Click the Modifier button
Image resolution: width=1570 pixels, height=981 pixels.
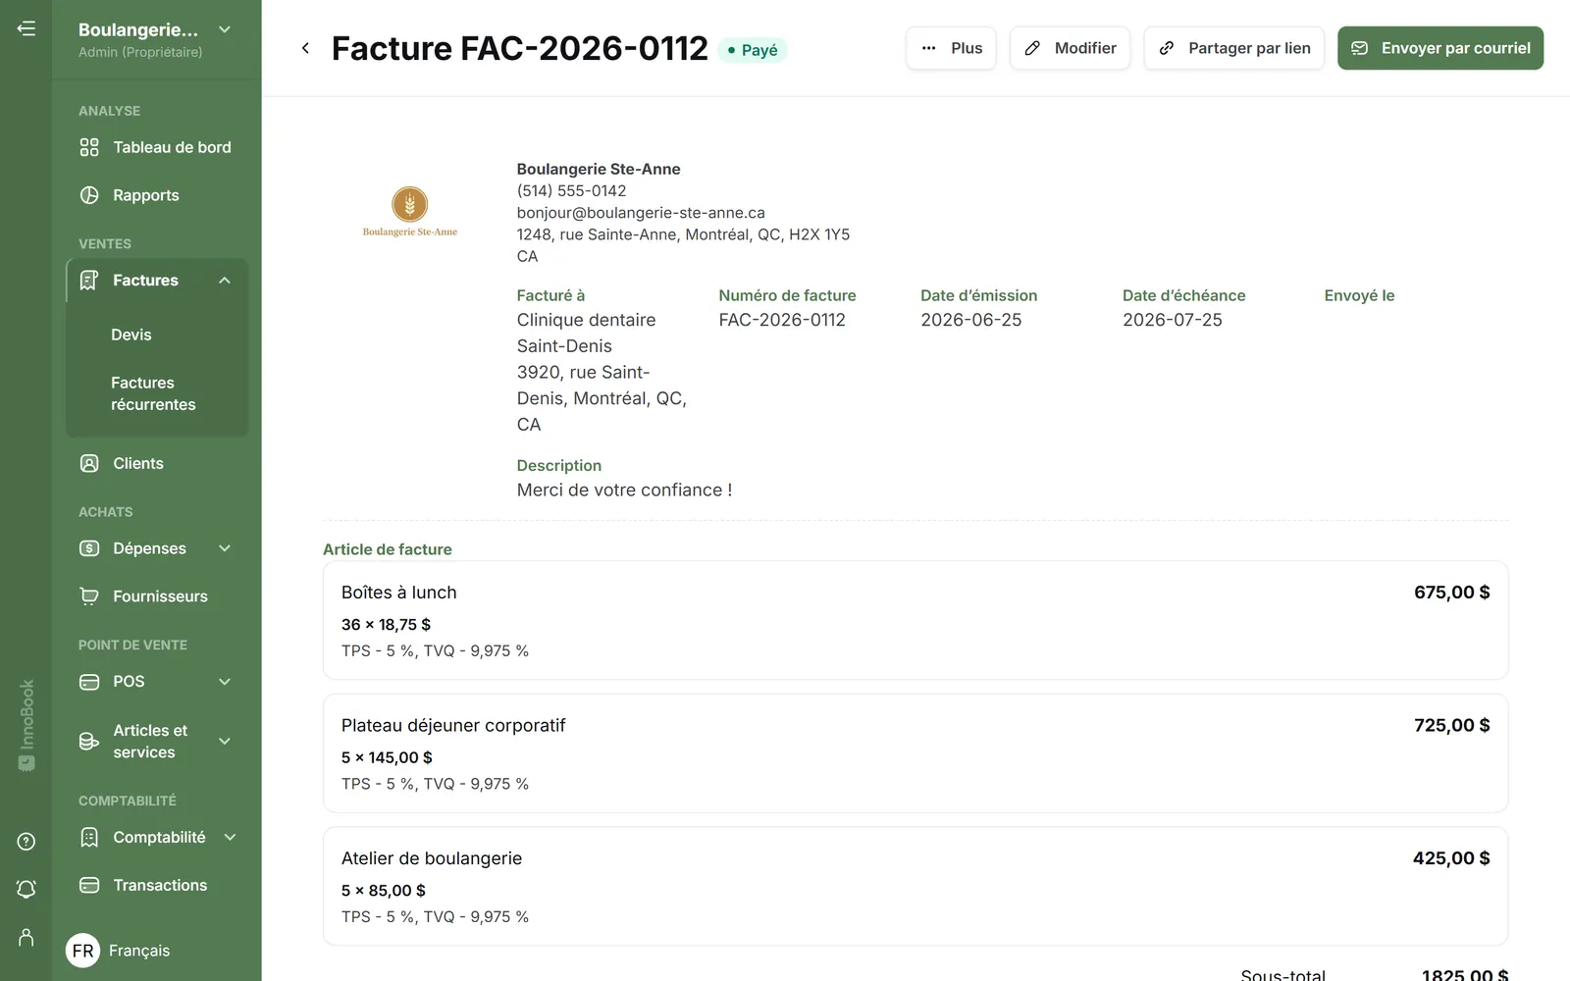[x=1070, y=48]
